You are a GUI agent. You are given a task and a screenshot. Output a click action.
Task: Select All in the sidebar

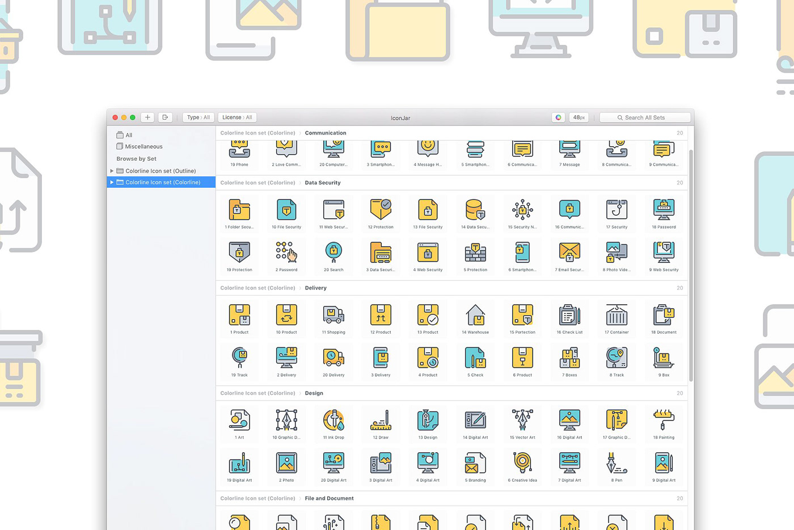pos(129,135)
